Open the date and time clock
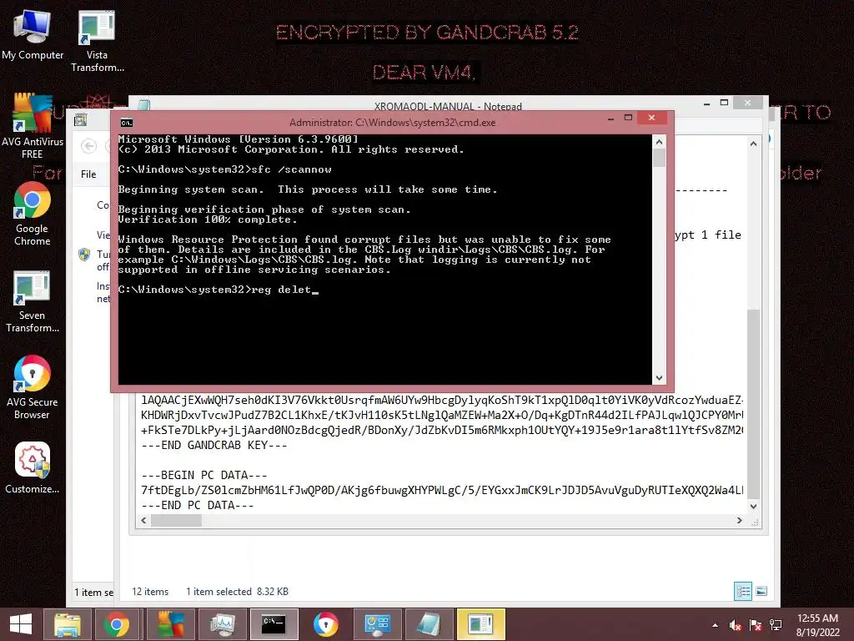Image resolution: width=854 pixels, height=641 pixels. coord(817,625)
